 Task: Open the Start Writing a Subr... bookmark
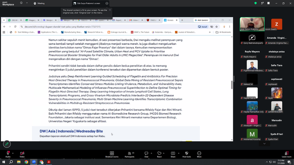pyautogui.click(x=25, y=32)
